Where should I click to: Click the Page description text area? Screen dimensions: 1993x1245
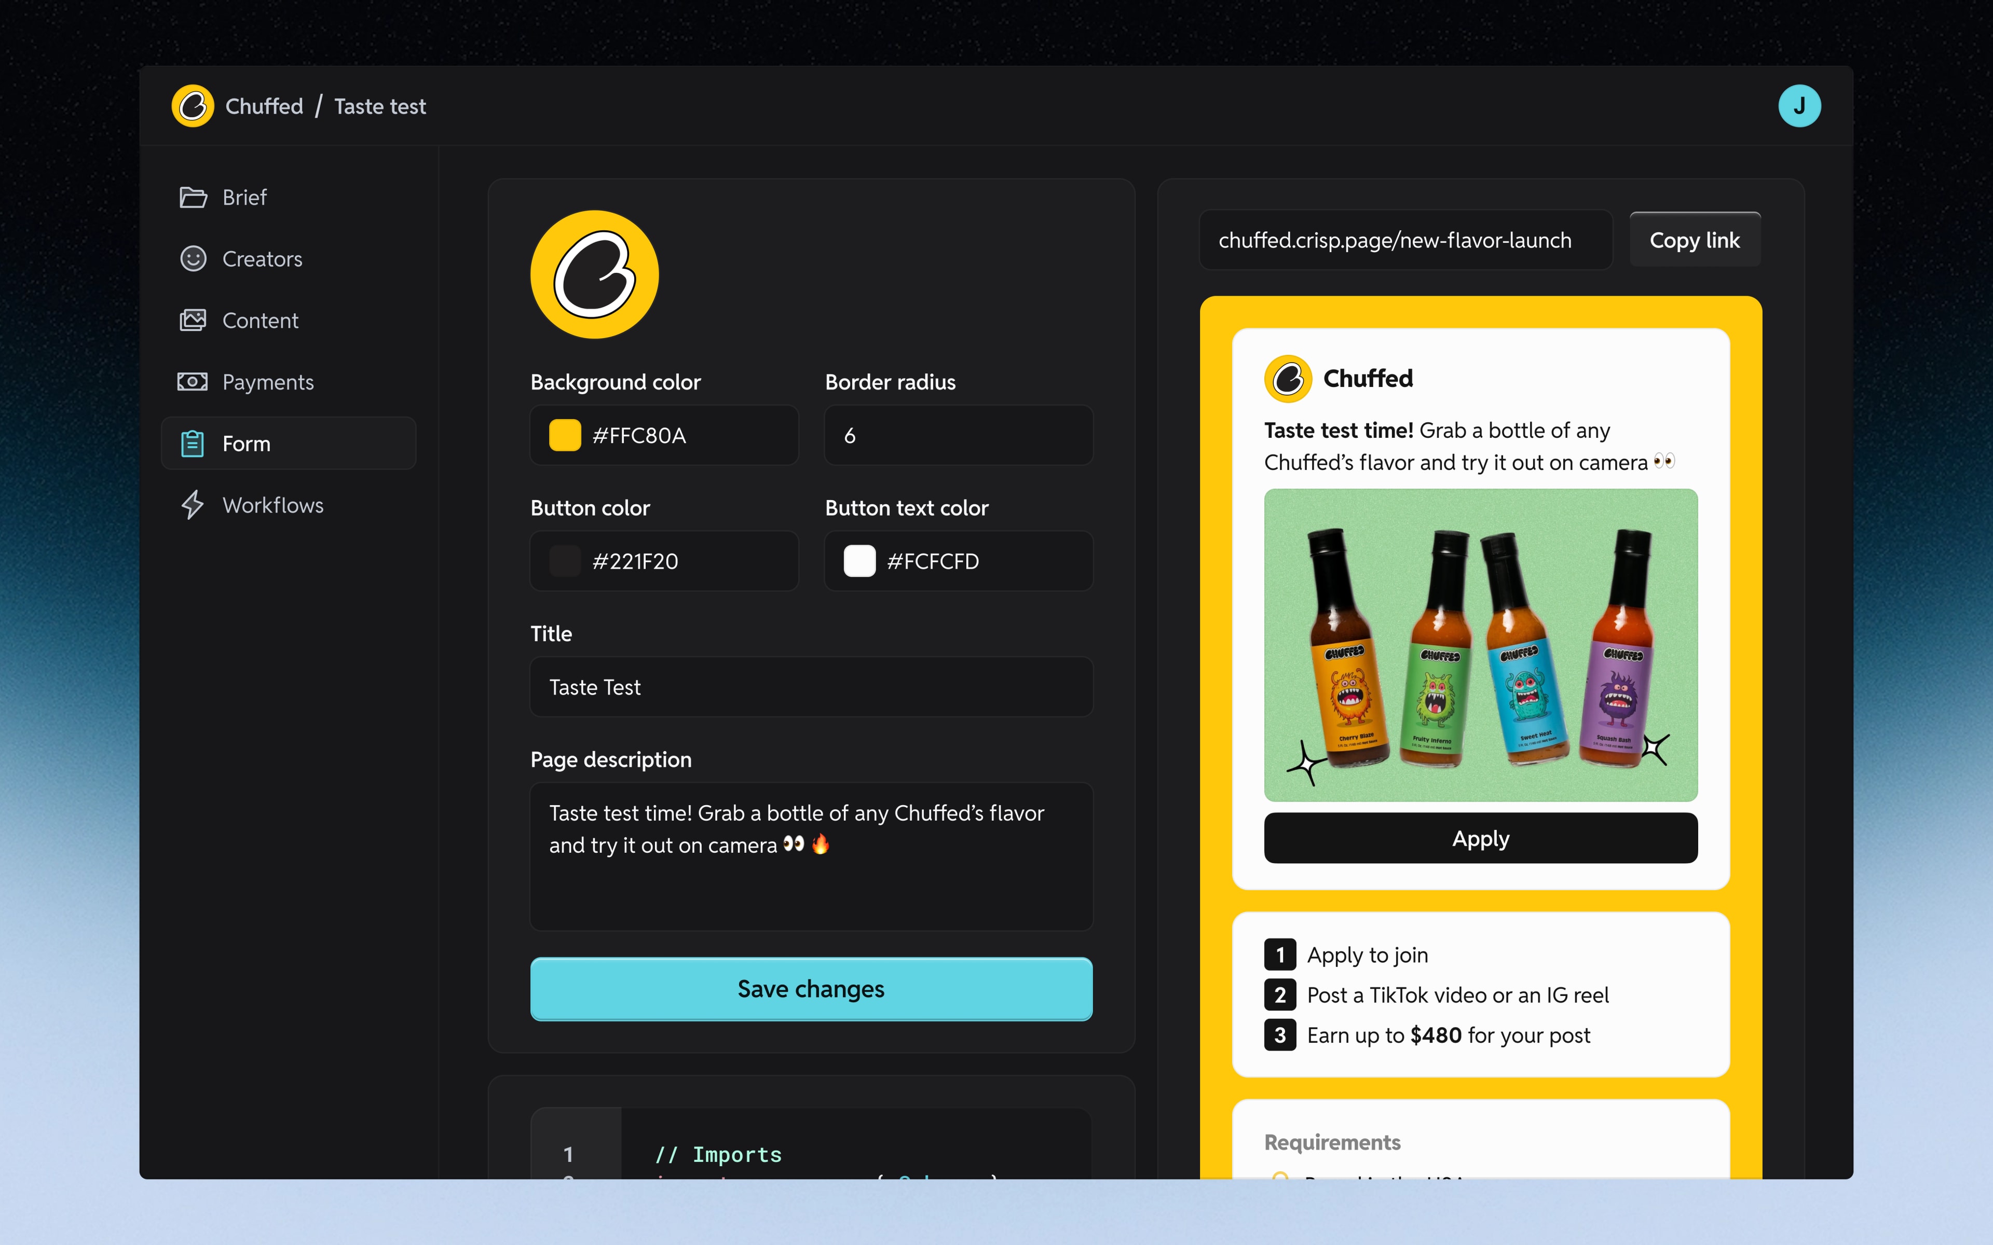tap(811, 856)
